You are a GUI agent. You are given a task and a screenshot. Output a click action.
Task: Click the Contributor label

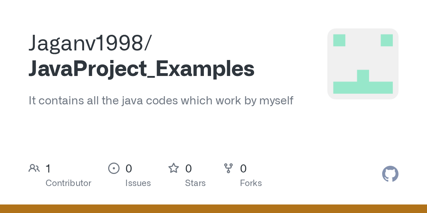tap(68, 183)
